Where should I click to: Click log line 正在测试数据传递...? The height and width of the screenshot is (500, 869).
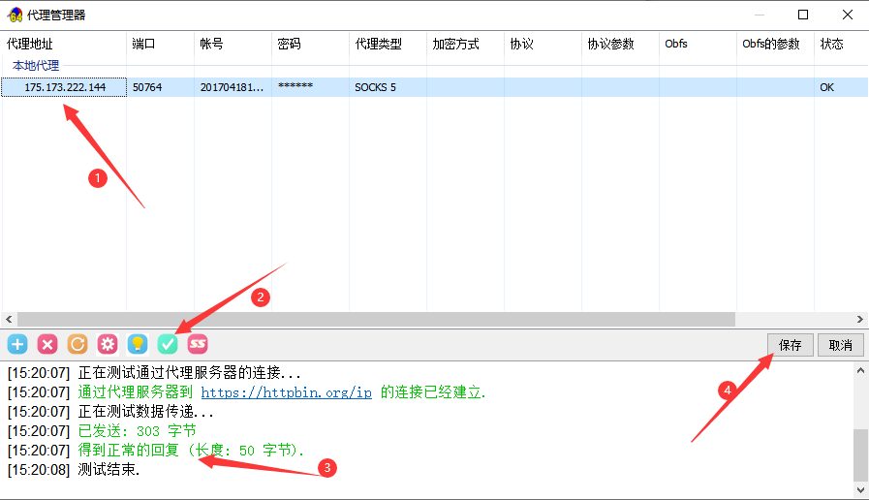(x=145, y=411)
